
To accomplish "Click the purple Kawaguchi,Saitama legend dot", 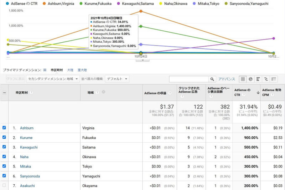I will [119, 4].
